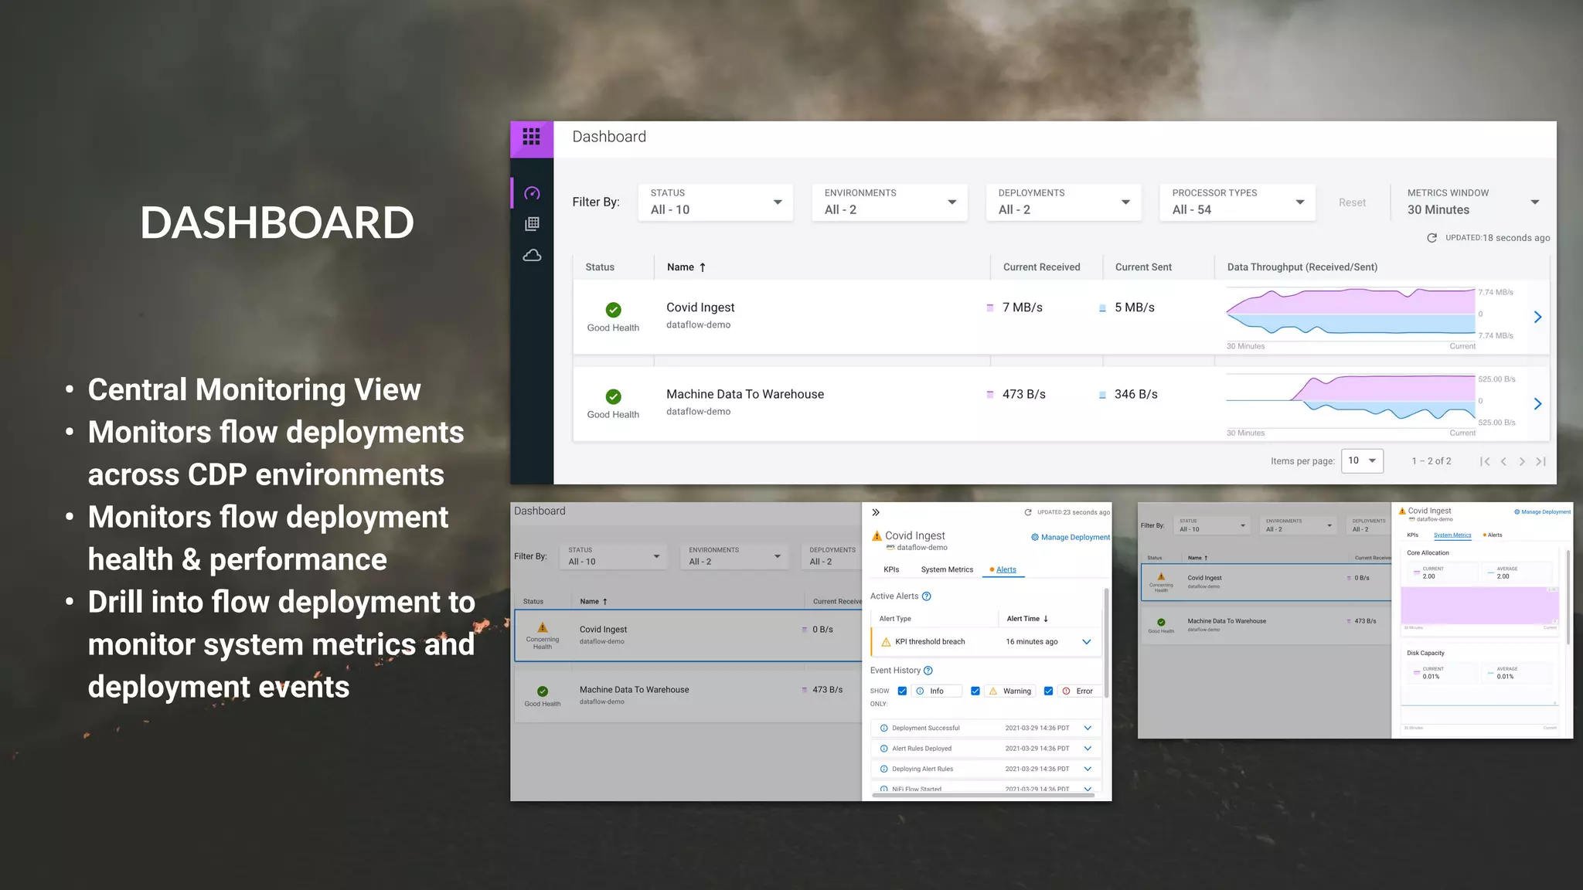Click the Core Allocation purple chart
Image resolution: width=1583 pixels, height=890 pixels.
1479,606
